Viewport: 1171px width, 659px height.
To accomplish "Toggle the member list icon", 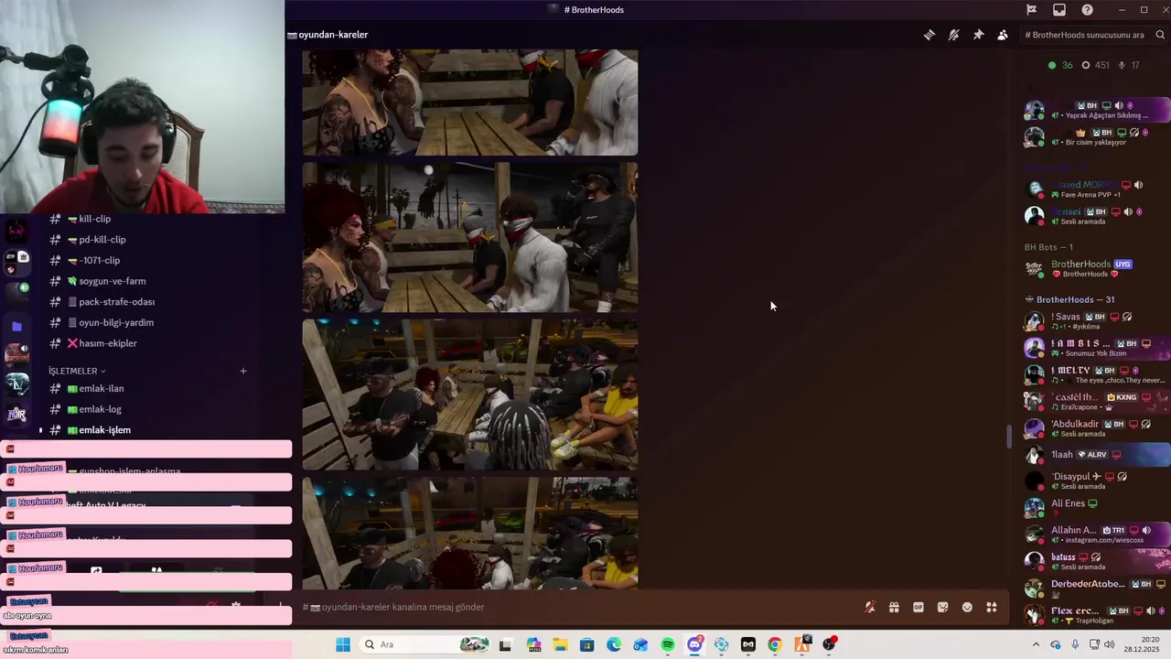I will (1003, 35).
